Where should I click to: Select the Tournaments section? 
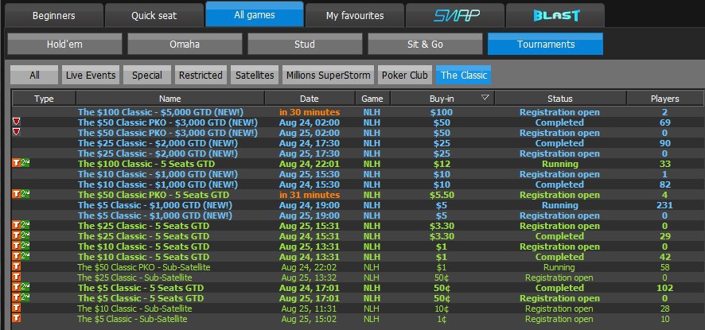545,44
